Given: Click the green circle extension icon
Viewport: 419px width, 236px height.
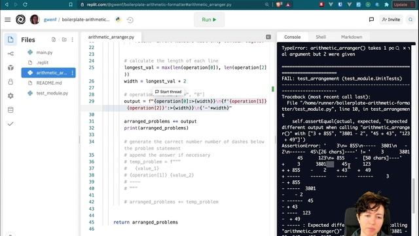Looking at the screenshot, I should (x=368, y=5).
